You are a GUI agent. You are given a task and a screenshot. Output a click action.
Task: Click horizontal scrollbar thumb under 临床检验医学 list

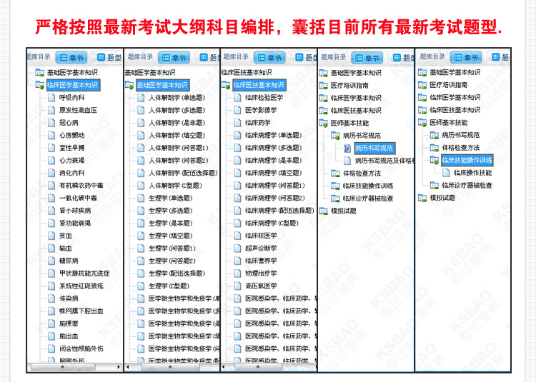259,367
